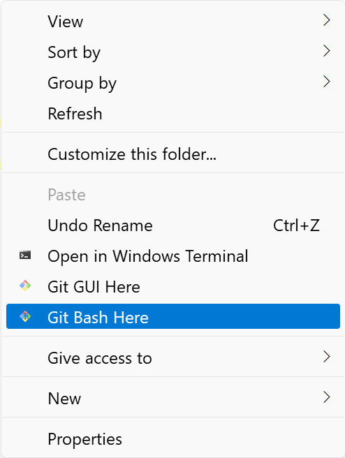Open Customize this folder dialog
Viewport: 345px width, 458px height.
coord(173,154)
